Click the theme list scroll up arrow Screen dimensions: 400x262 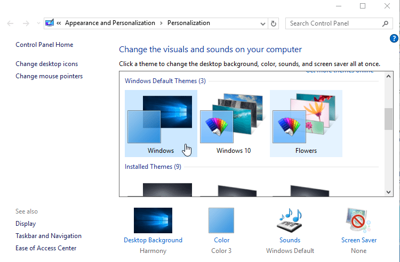click(x=388, y=76)
